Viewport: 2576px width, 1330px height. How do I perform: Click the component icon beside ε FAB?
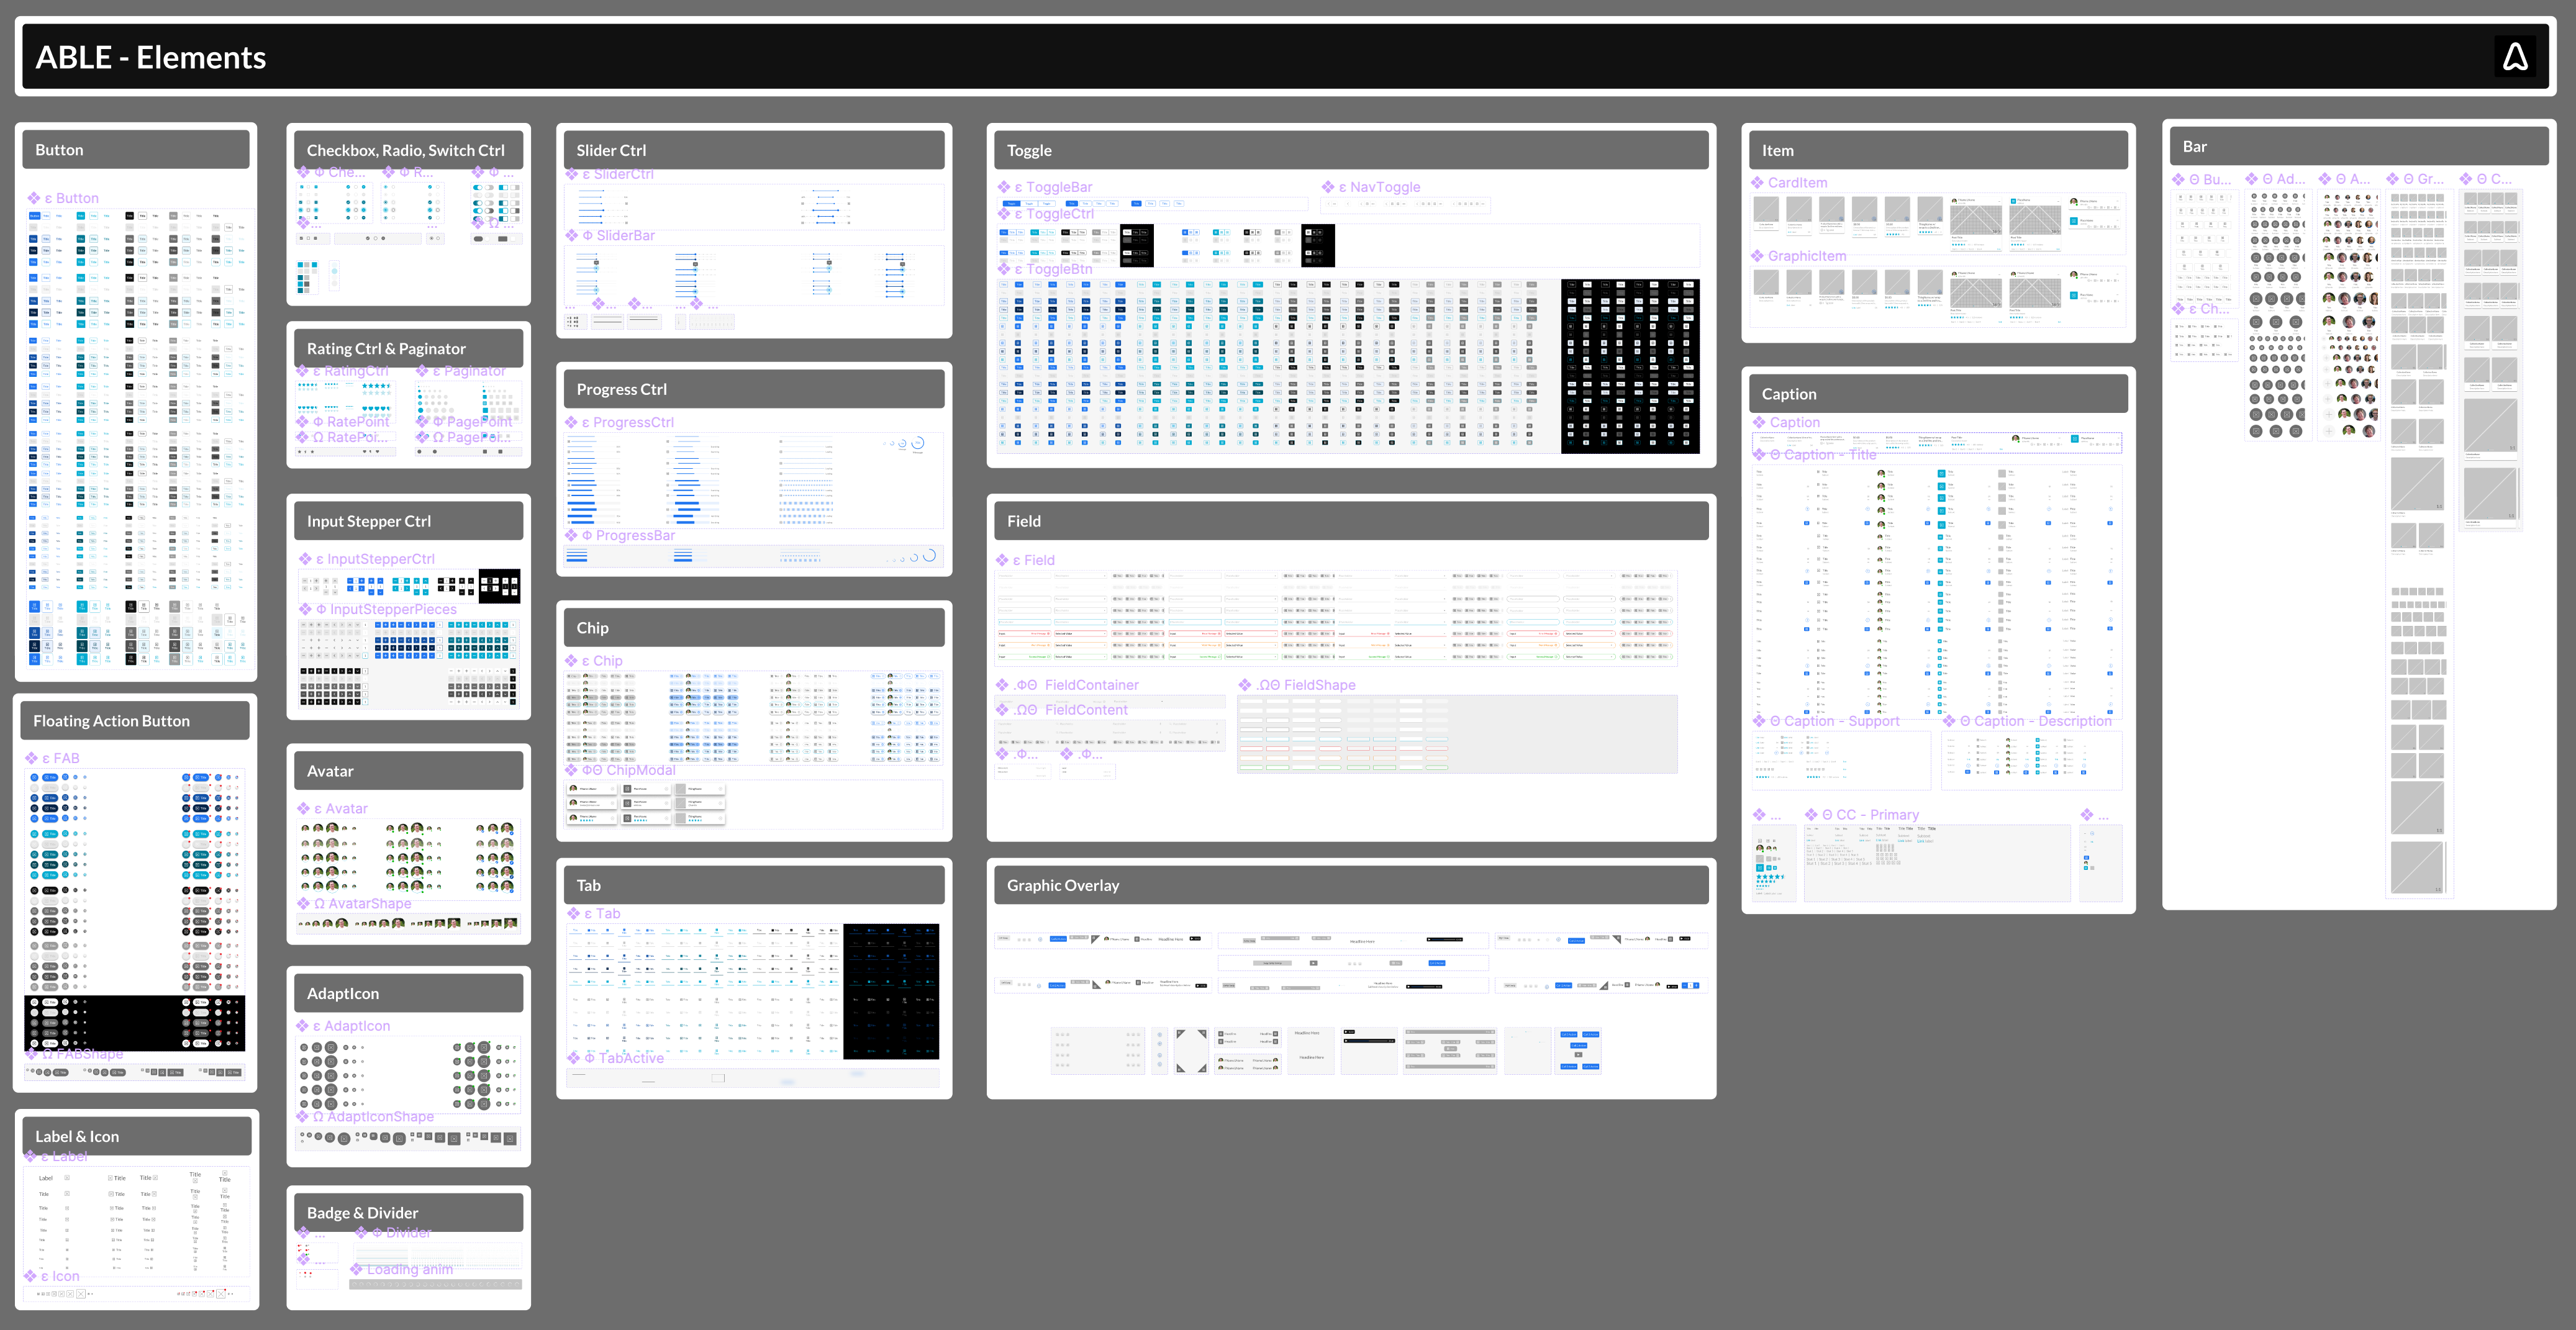(x=32, y=758)
